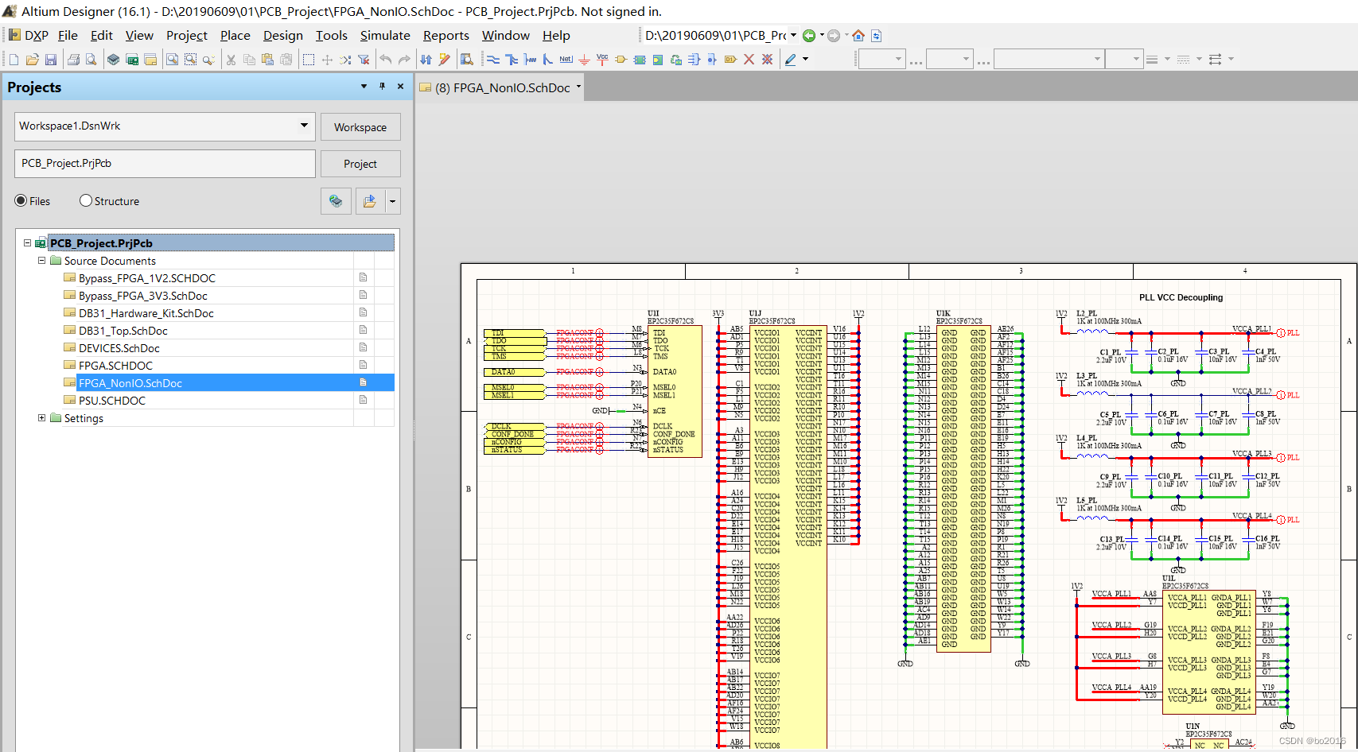This screenshot has width=1358, height=752.
Task: Expand the Settings folder
Action: pyautogui.click(x=42, y=418)
